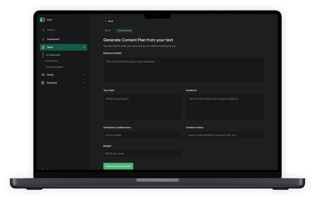This screenshot has height=200, width=315.
Task: Click the Study graduation cap icon
Action: 43,75
